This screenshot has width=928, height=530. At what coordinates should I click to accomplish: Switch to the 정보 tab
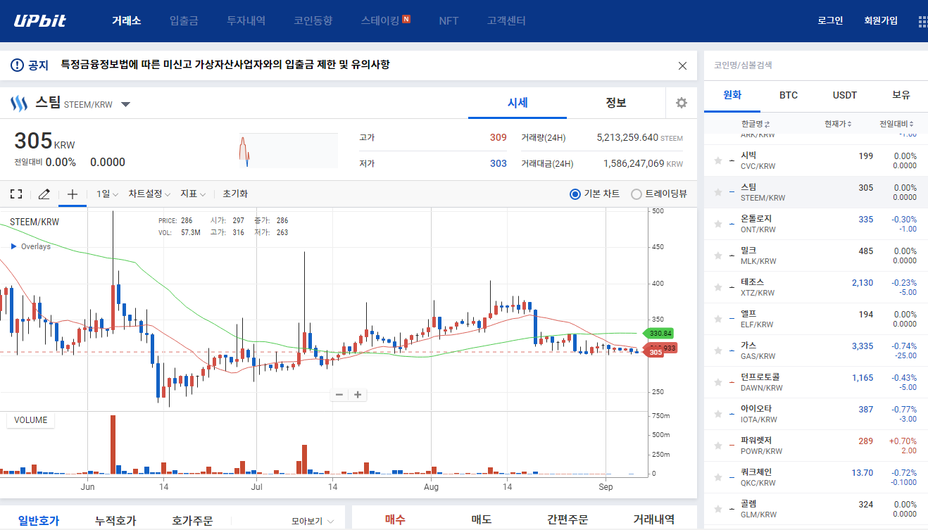click(616, 103)
